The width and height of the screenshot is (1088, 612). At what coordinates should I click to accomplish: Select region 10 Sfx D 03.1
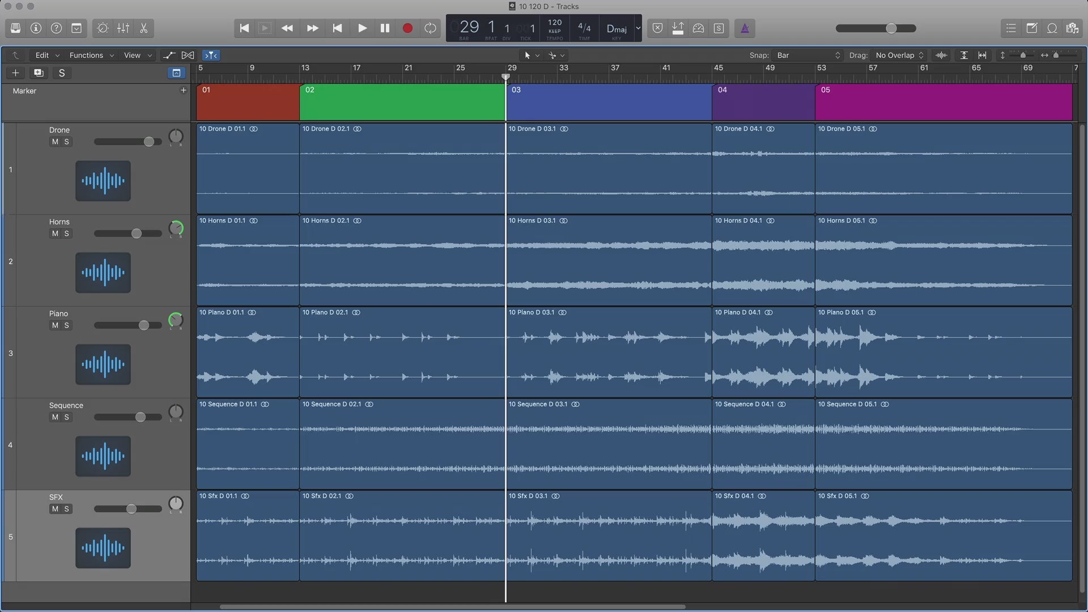pos(609,535)
